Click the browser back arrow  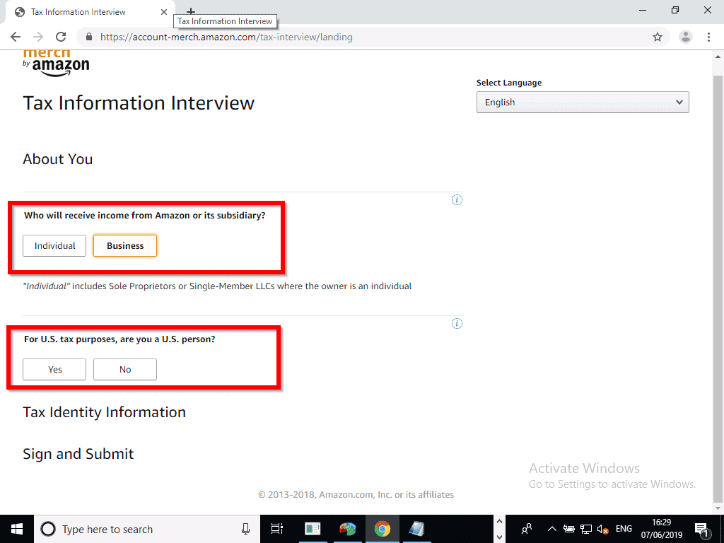(x=16, y=37)
